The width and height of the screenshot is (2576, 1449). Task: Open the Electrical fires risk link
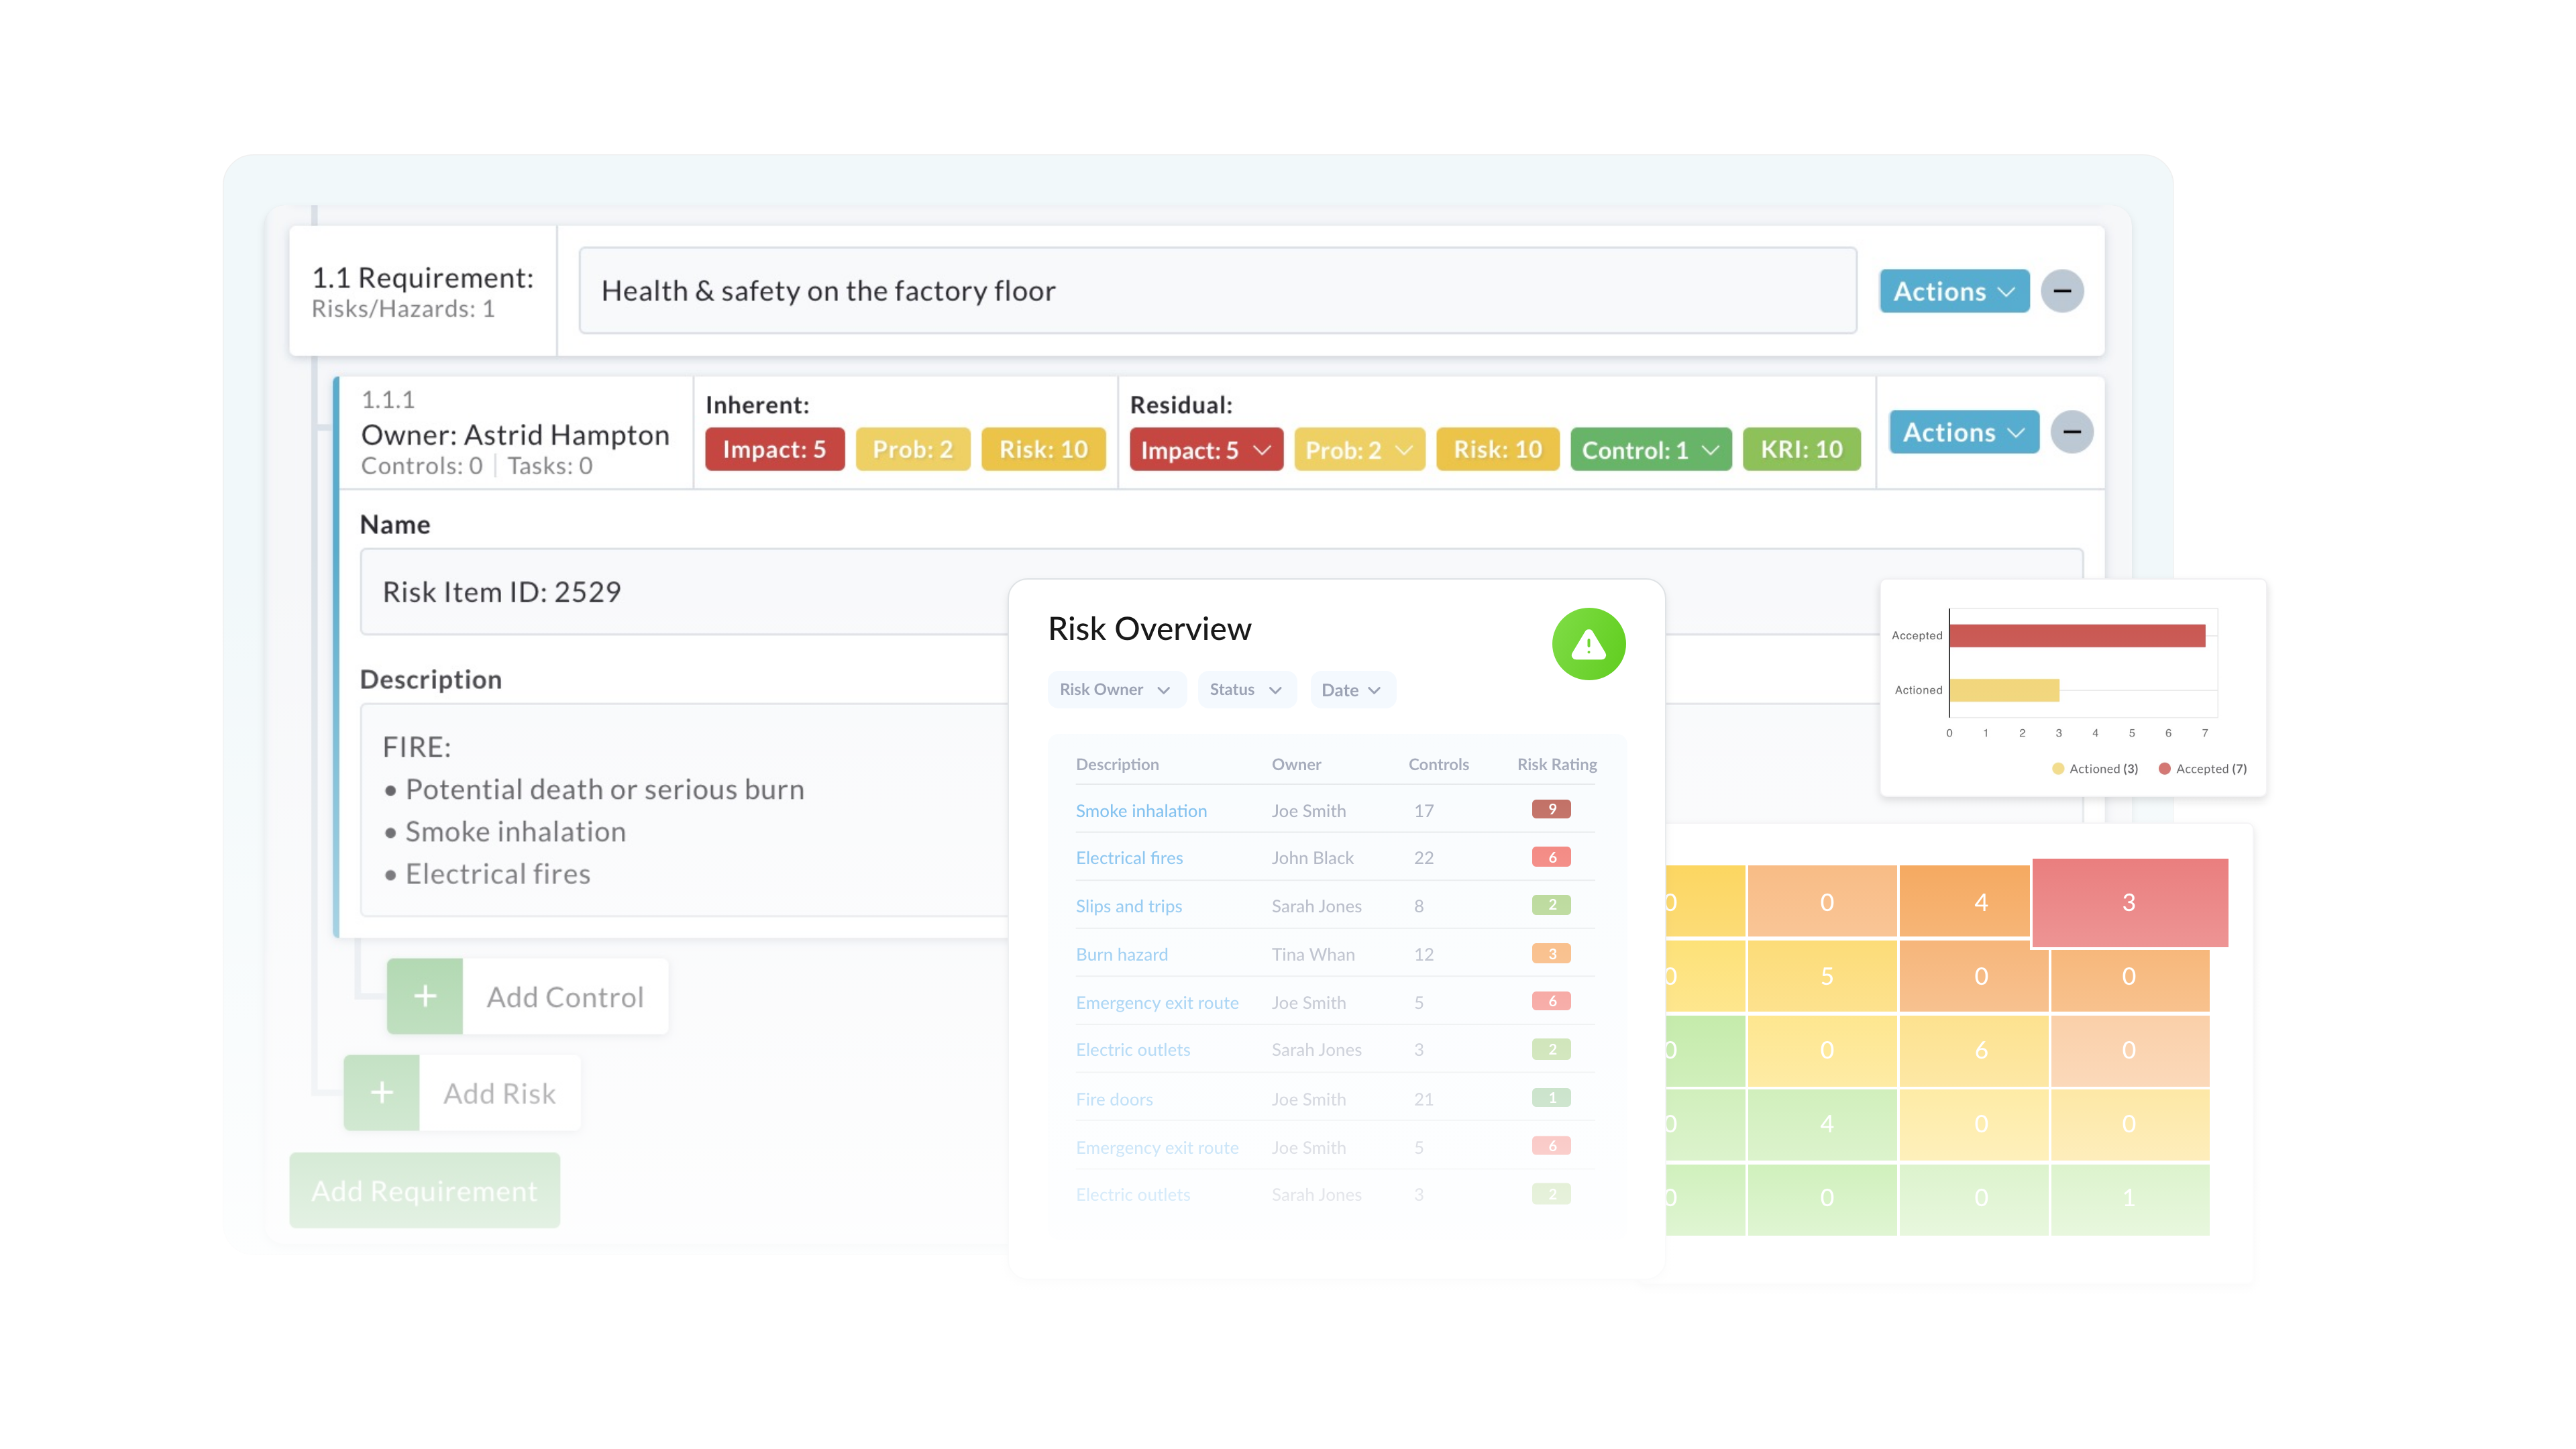pos(1129,858)
